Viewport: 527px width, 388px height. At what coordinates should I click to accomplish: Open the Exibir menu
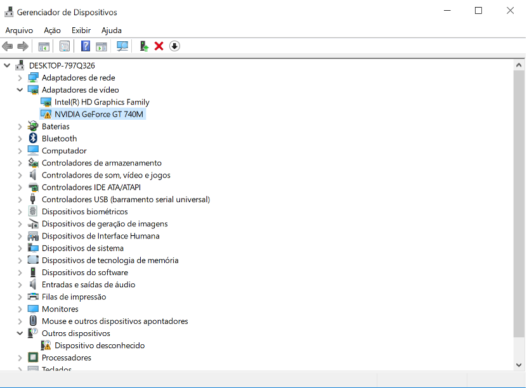(x=81, y=30)
